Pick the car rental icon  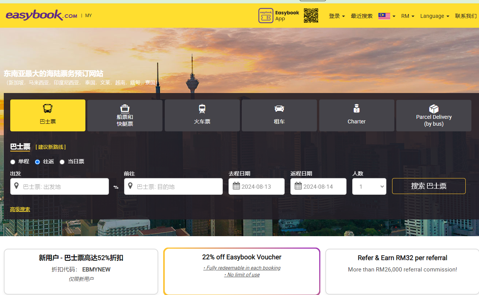pyautogui.click(x=279, y=109)
